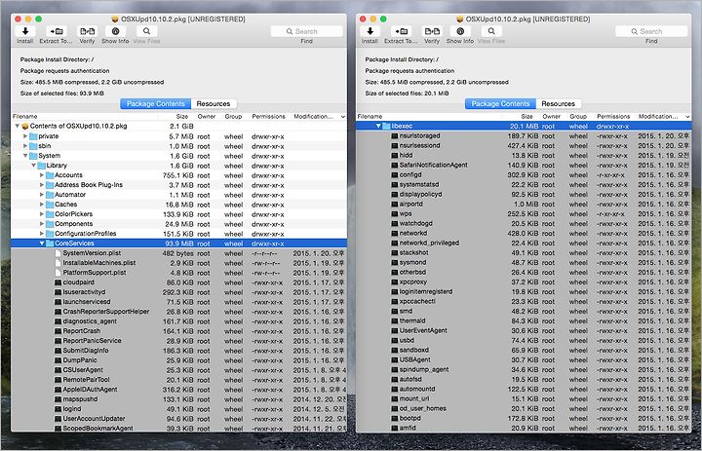702x451 pixels.
Task: Collapse libexec folder in right window
Action: (x=378, y=127)
